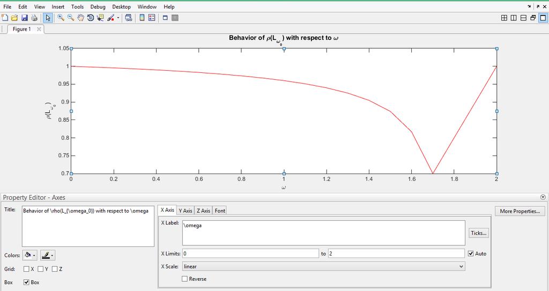Open the brush color dropdown arrow

click(x=118, y=18)
